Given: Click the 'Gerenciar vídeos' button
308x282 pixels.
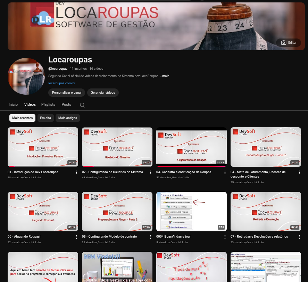Looking at the screenshot, I should pos(103,93).
